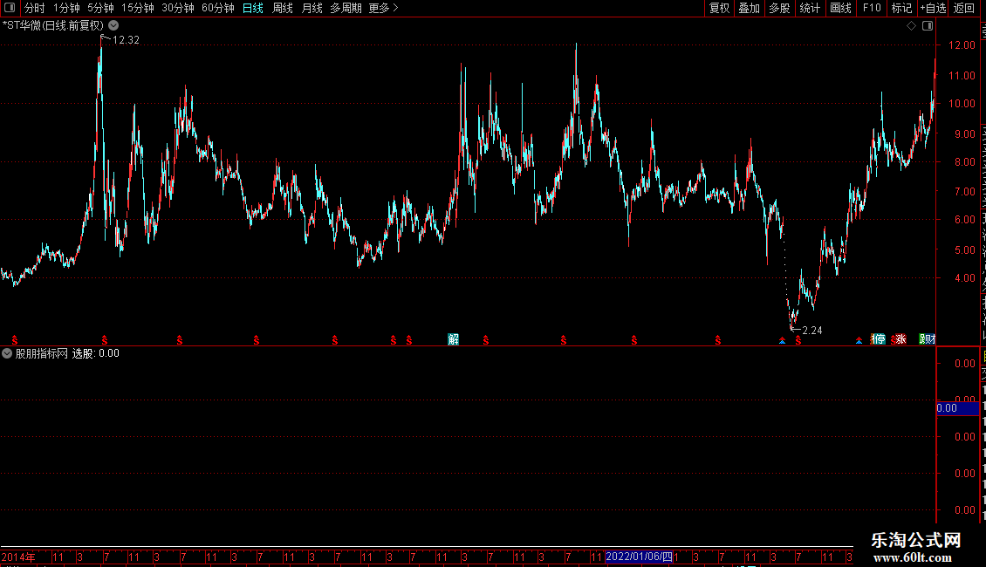Click the 12.00 price axis label
986x567 pixels.
[x=962, y=45]
